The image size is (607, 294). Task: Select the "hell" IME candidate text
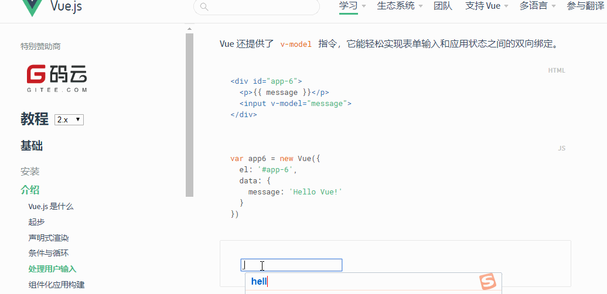coord(259,282)
